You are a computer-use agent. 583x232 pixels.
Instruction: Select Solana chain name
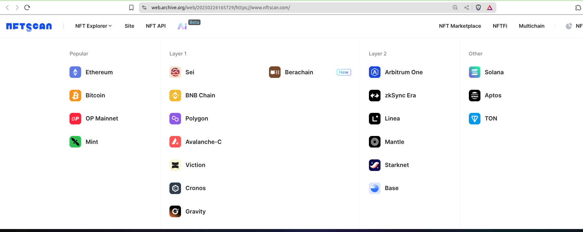point(494,72)
